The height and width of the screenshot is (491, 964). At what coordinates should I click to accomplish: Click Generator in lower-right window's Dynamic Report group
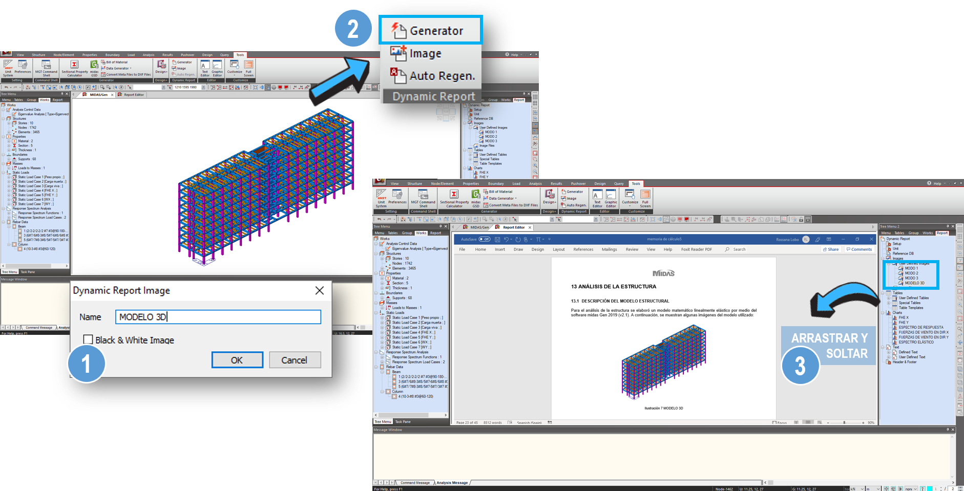pos(572,191)
